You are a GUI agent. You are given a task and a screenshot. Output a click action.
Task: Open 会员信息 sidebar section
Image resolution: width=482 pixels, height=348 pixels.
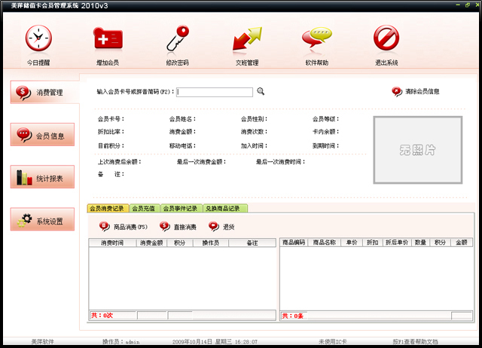click(44, 136)
